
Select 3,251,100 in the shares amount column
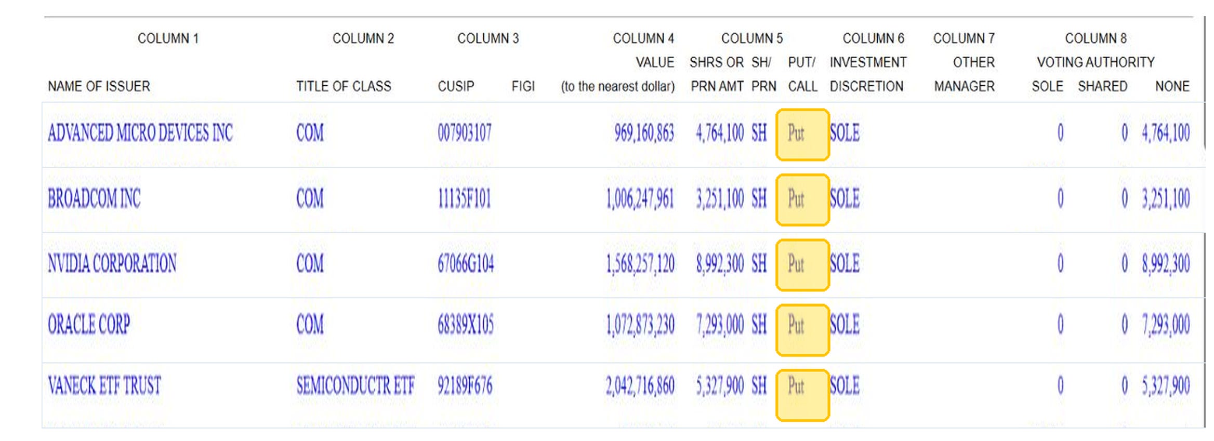[x=720, y=198]
